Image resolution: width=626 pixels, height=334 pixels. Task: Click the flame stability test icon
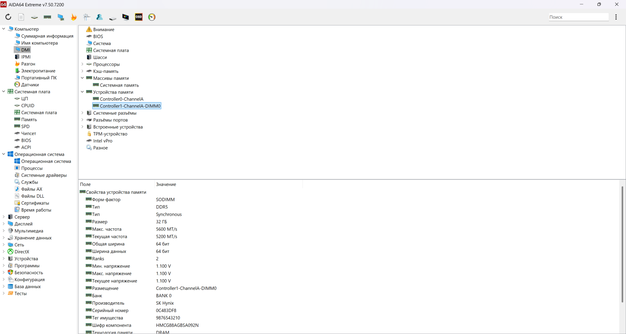pos(74,17)
